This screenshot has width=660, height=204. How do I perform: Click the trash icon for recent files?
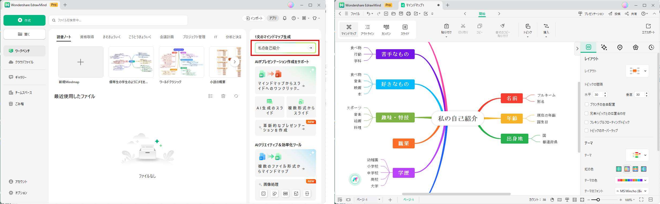pyautogui.click(x=223, y=96)
